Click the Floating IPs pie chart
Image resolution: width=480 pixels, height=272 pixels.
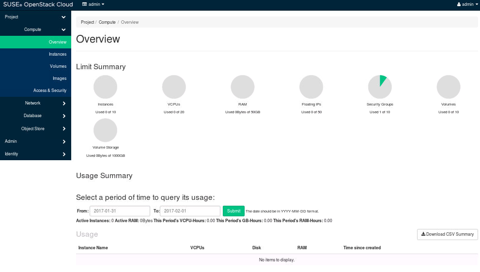tap(311, 87)
